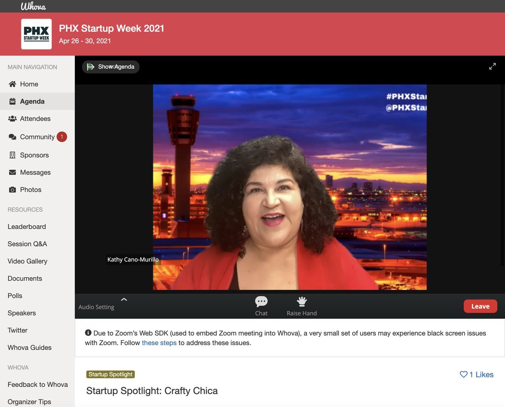Open the Leaderboard resource

[x=27, y=227]
